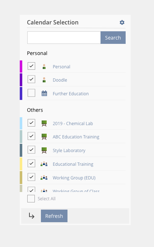The height and width of the screenshot is (247, 154).
Task: Click the Refresh button
Action: (54, 216)
